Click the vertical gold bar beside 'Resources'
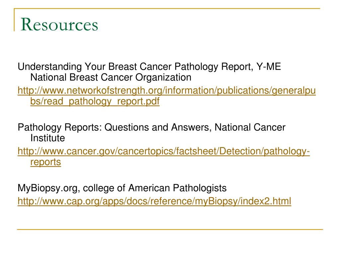 pos(14,20)
